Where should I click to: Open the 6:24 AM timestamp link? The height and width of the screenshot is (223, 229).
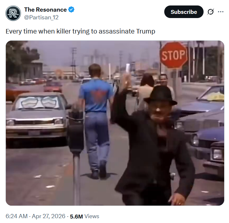(x=16, y=216)
